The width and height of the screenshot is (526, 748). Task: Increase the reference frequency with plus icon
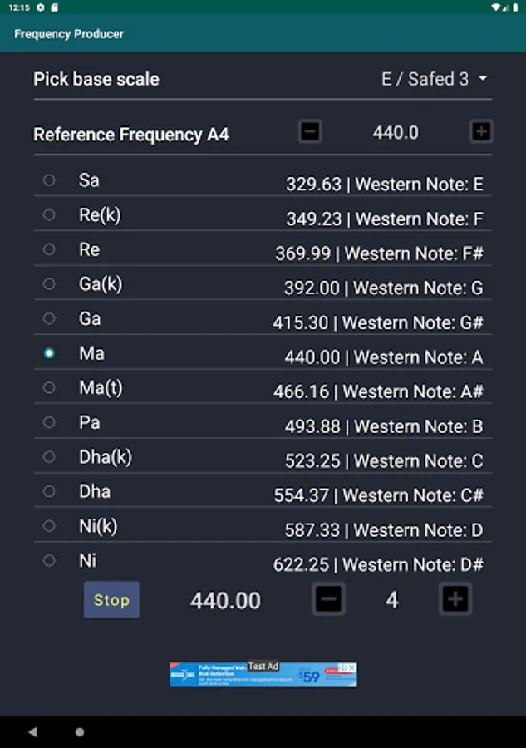point(480,131)
